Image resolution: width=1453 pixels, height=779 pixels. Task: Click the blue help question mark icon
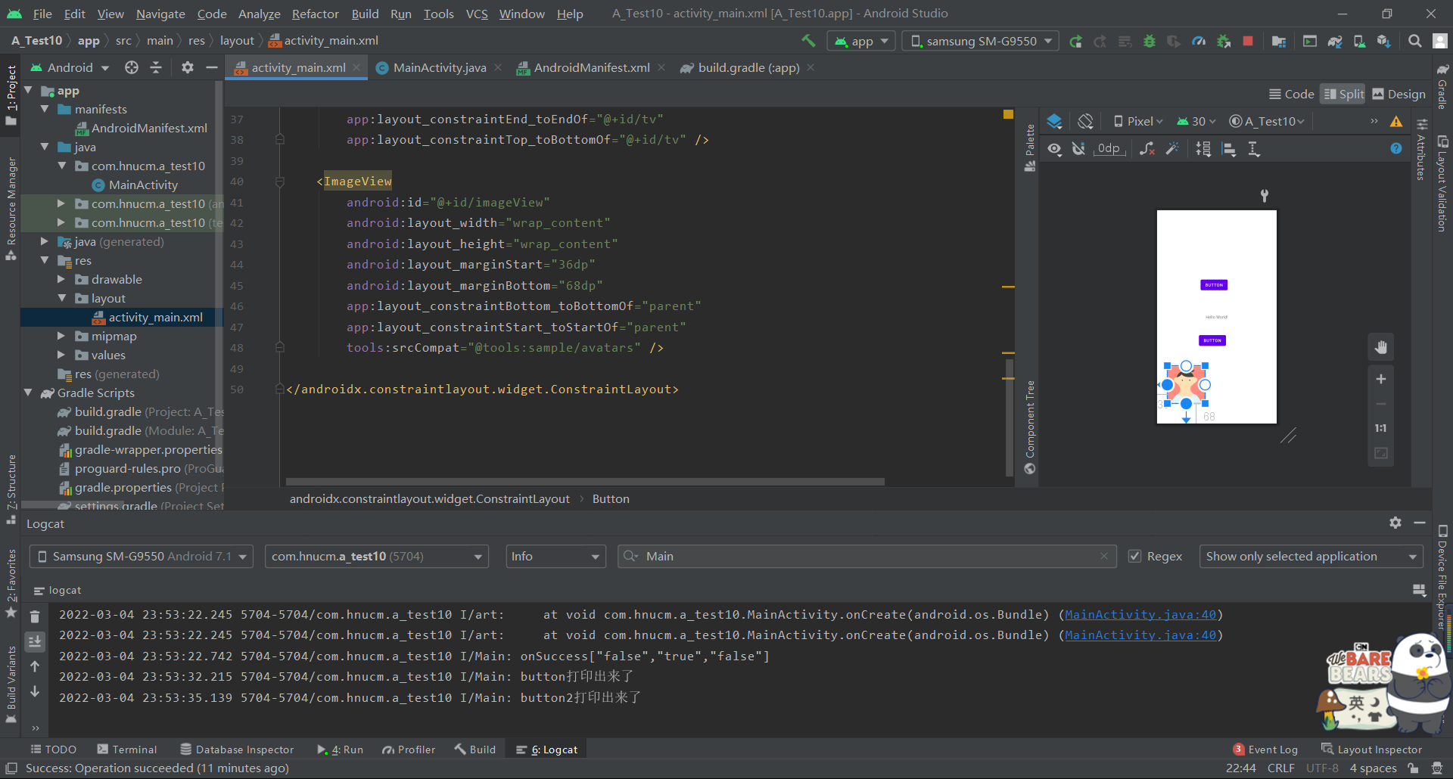[x=1396, y=149]
